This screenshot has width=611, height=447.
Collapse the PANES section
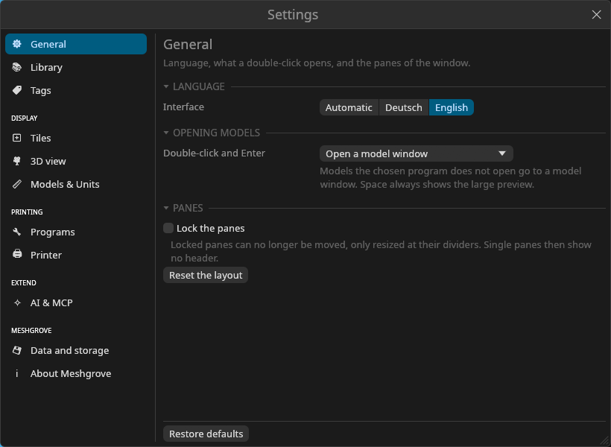coord(166,208)
